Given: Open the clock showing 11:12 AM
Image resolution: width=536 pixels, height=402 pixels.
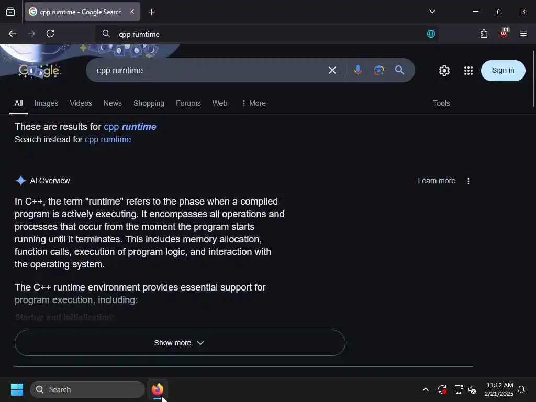Looking at the screenshot, I should [499, 389].
